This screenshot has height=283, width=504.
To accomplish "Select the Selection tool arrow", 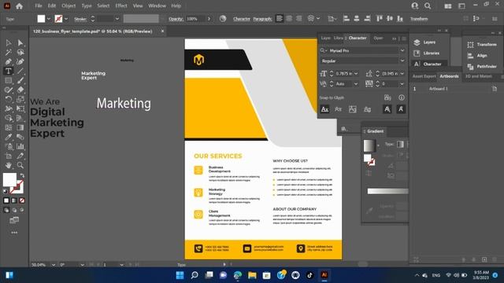I will [9, 42].
